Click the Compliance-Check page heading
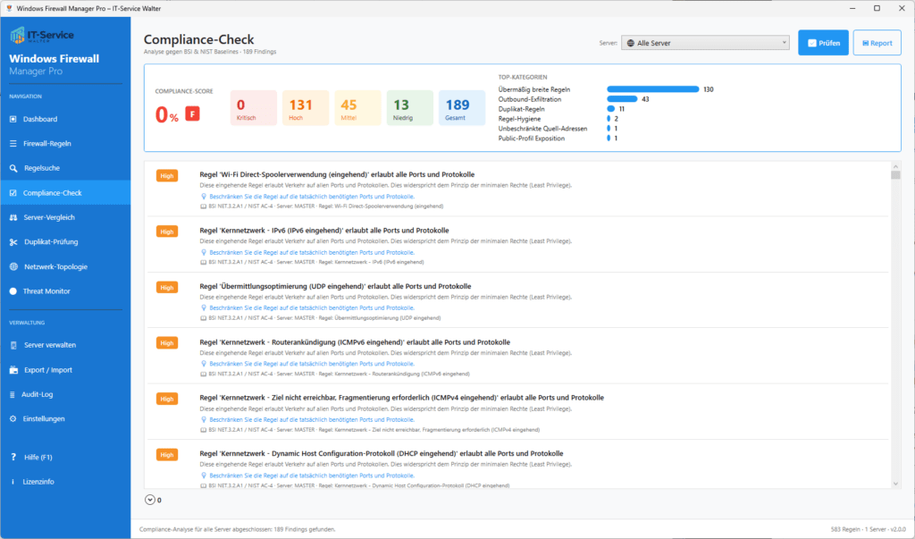 (x=199, y=39)
